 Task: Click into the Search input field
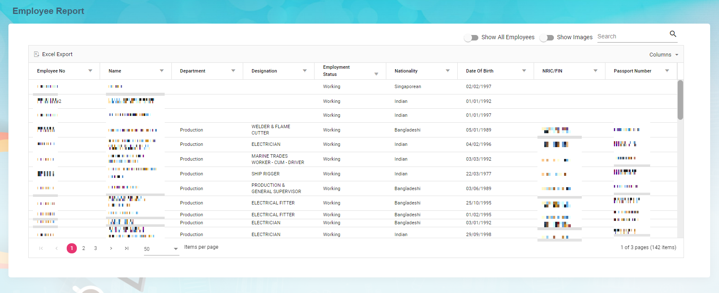(631, 37)
